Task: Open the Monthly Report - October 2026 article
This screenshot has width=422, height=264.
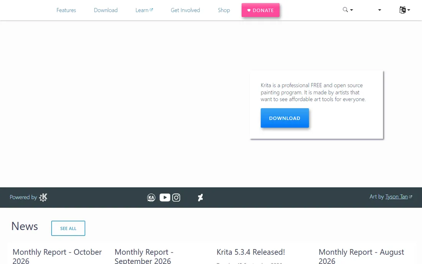Action: [x=57, y=256]
